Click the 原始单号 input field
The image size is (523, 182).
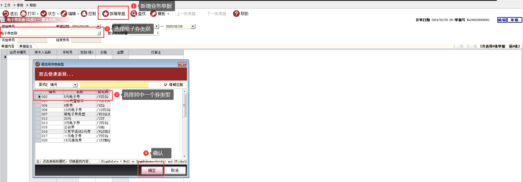32,26
